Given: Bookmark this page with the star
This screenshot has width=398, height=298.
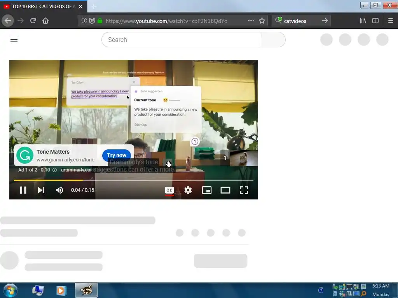Looking at the screenshot, I should point(262,21).
